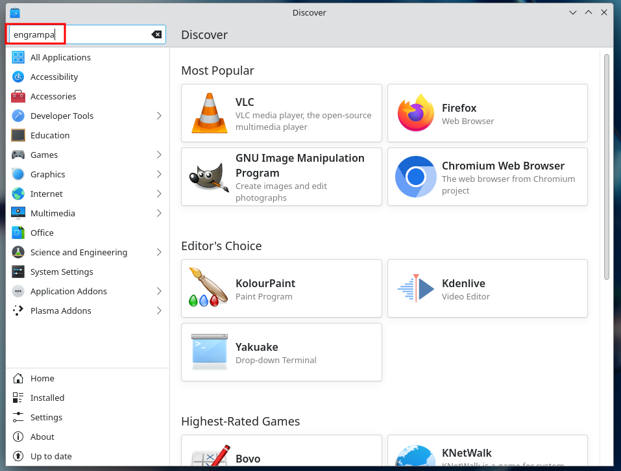Screen dimensions: 621x471
Task: Click the vertical scrollbar on the right
Action: pyautogui.click(x=607, y=167)
